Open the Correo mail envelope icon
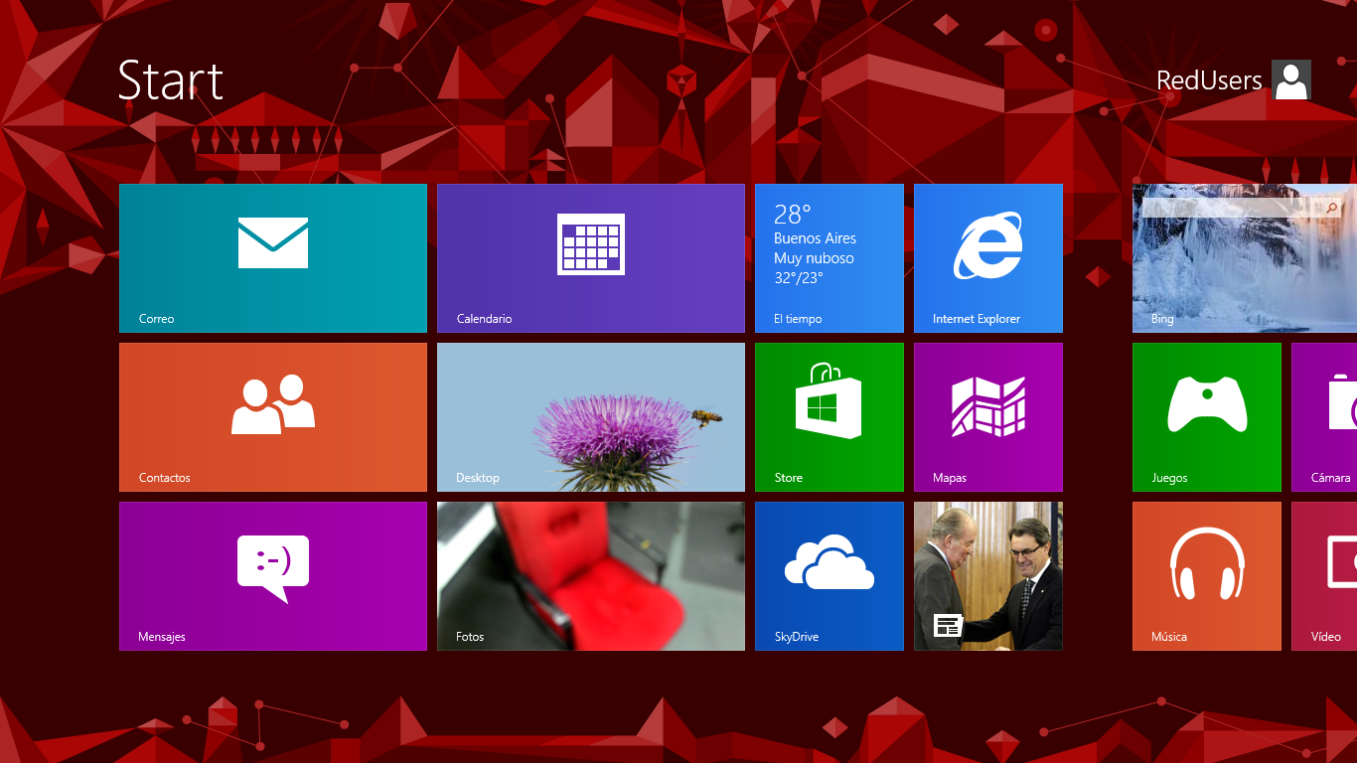 [x=273, y=242]
